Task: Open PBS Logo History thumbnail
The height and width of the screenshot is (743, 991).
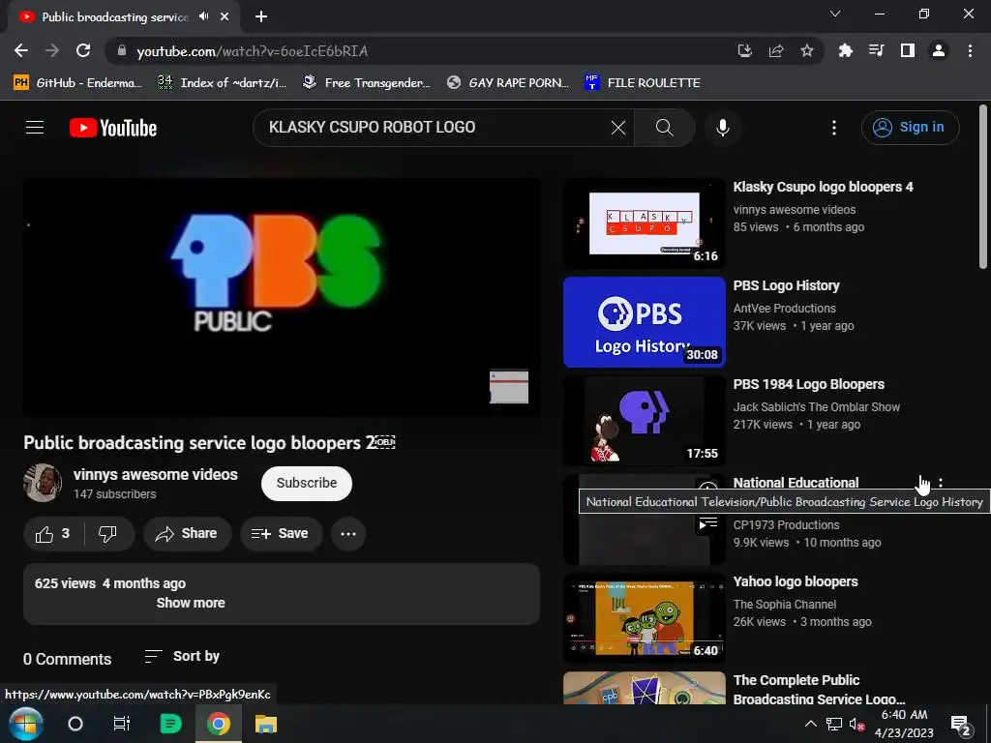Action: 644,322
